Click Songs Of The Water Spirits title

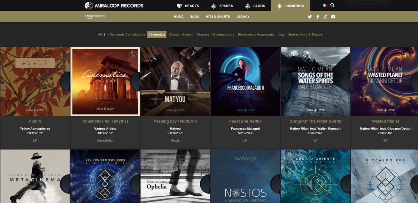(316, 121)
